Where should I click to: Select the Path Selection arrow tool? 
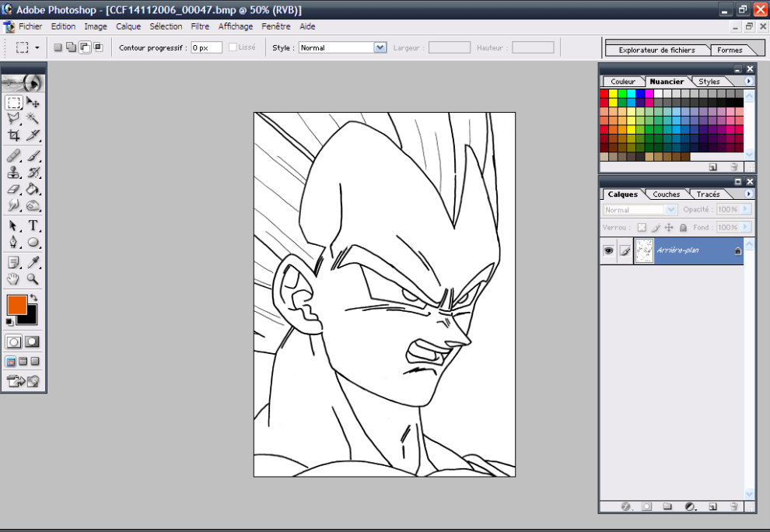[14, 226]
